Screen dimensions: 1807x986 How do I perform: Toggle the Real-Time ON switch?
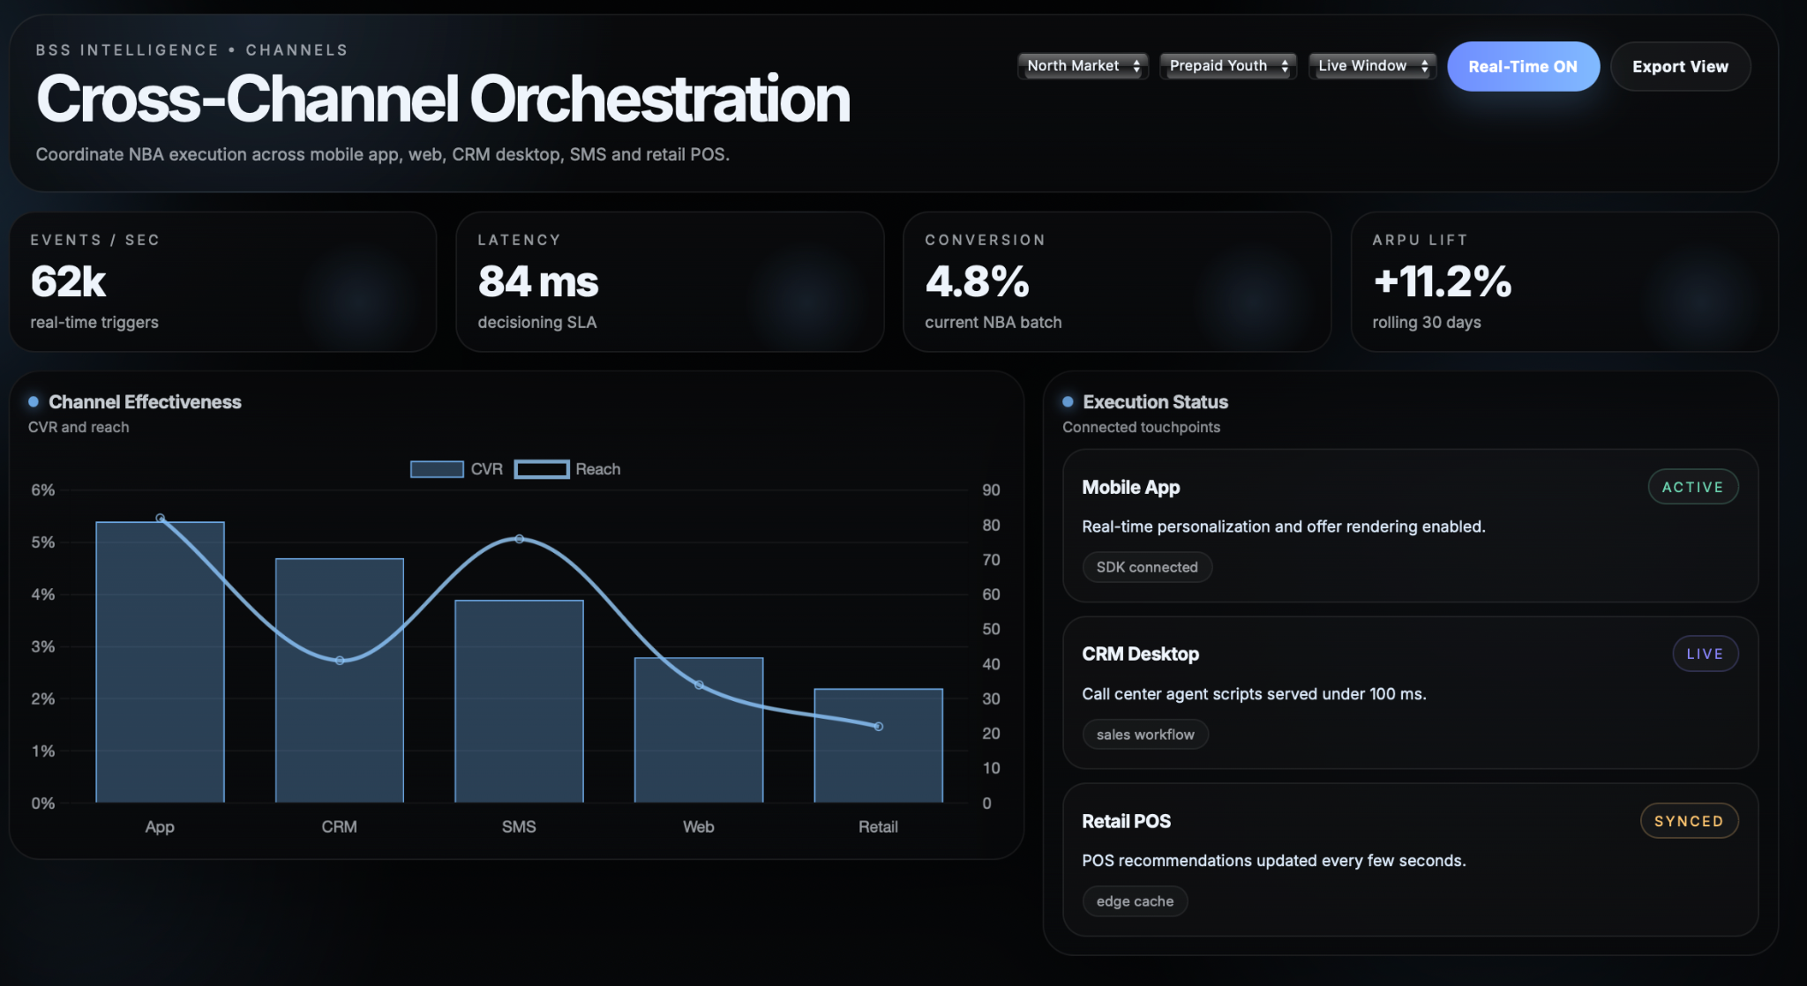point(1522,67)
